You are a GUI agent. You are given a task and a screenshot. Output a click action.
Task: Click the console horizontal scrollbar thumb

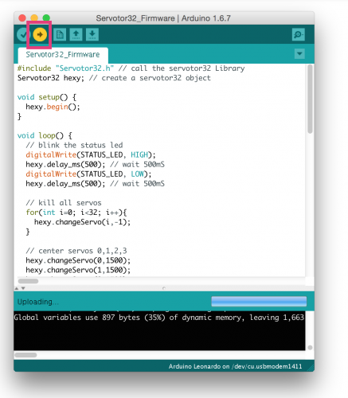(25, 355)
